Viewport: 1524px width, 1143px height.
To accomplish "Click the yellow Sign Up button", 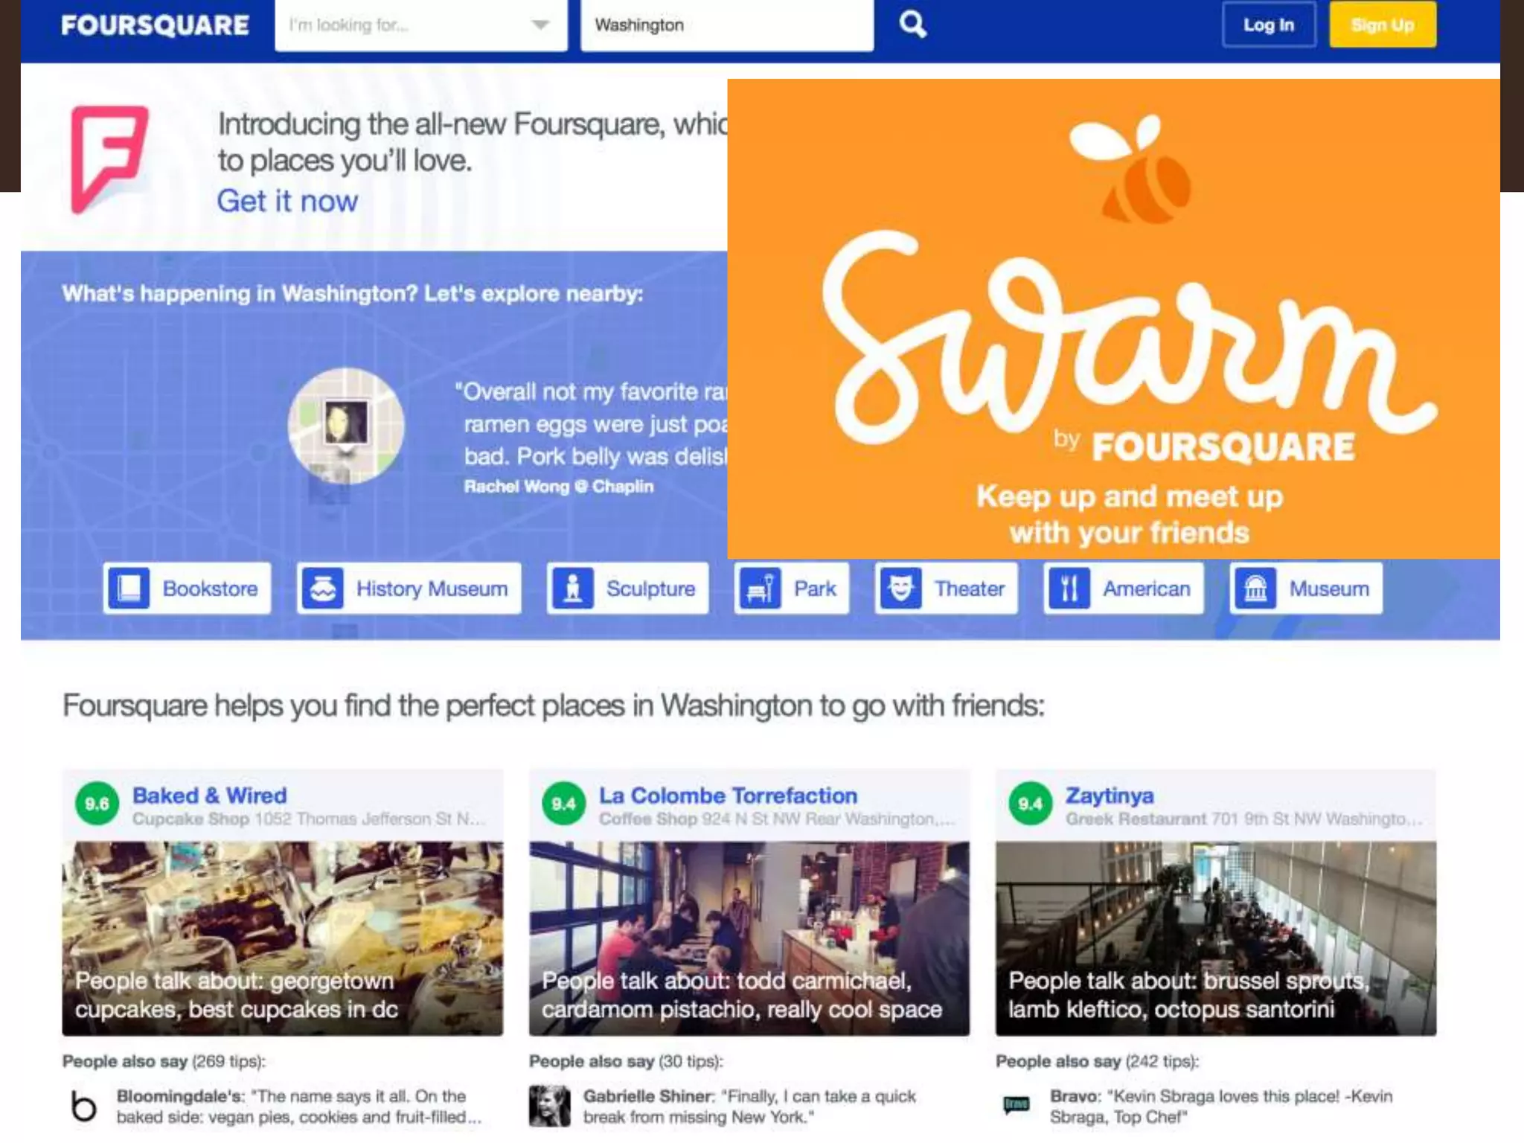I will pyautogui.click(x=1383, y=25).
